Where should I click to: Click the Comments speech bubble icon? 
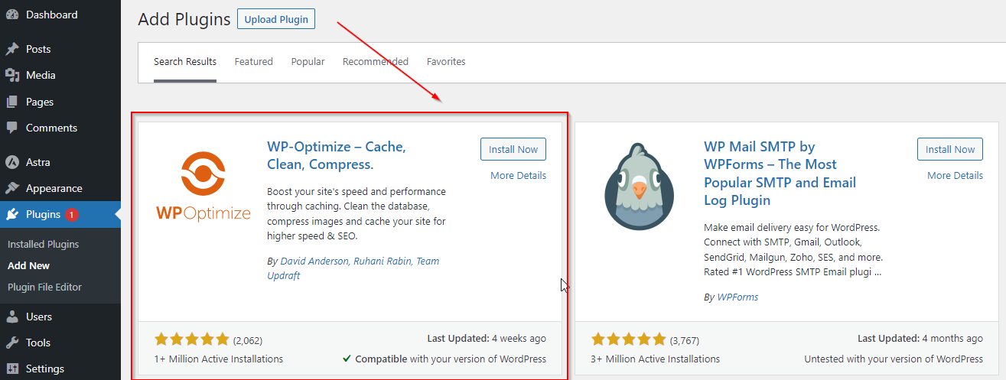click(12, 128)
